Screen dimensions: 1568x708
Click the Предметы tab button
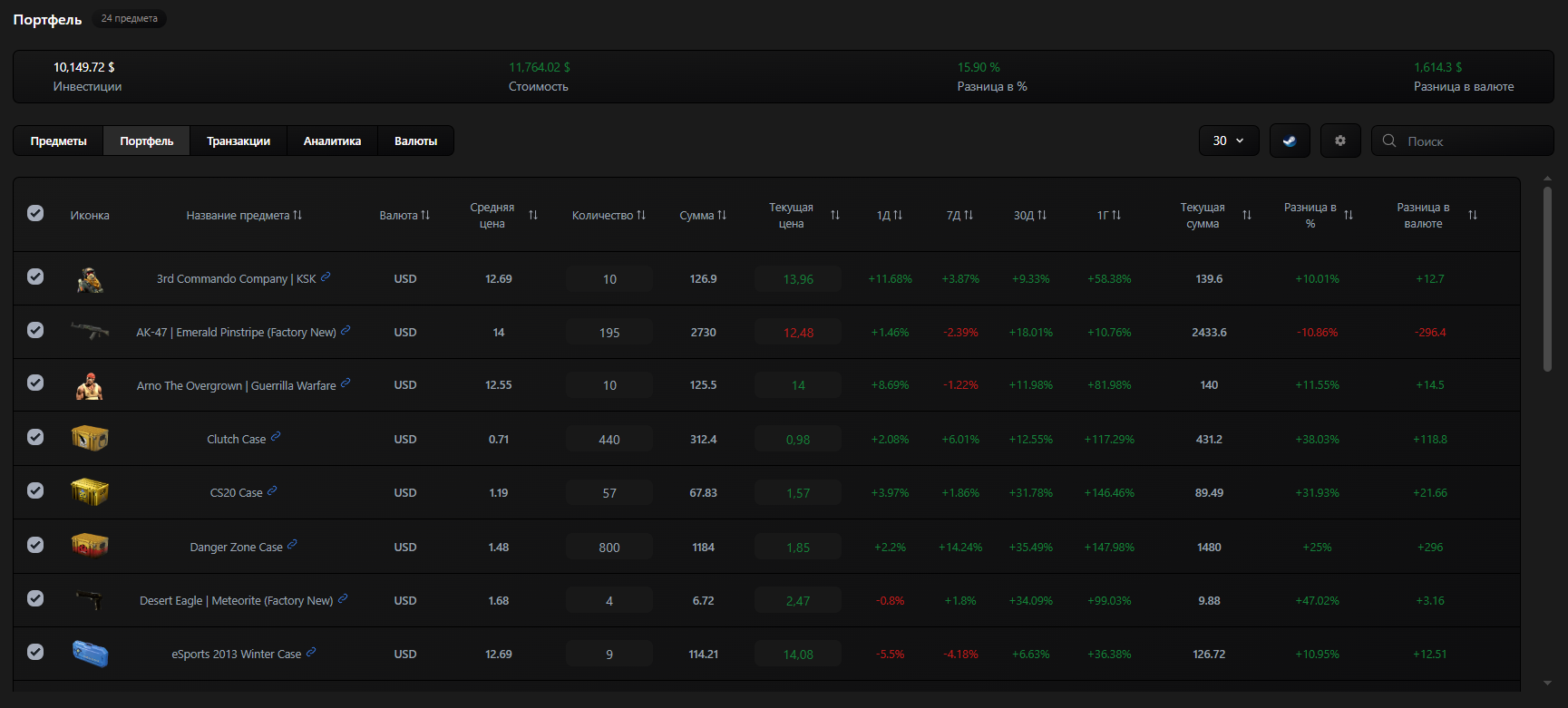[x=58, y=141]
